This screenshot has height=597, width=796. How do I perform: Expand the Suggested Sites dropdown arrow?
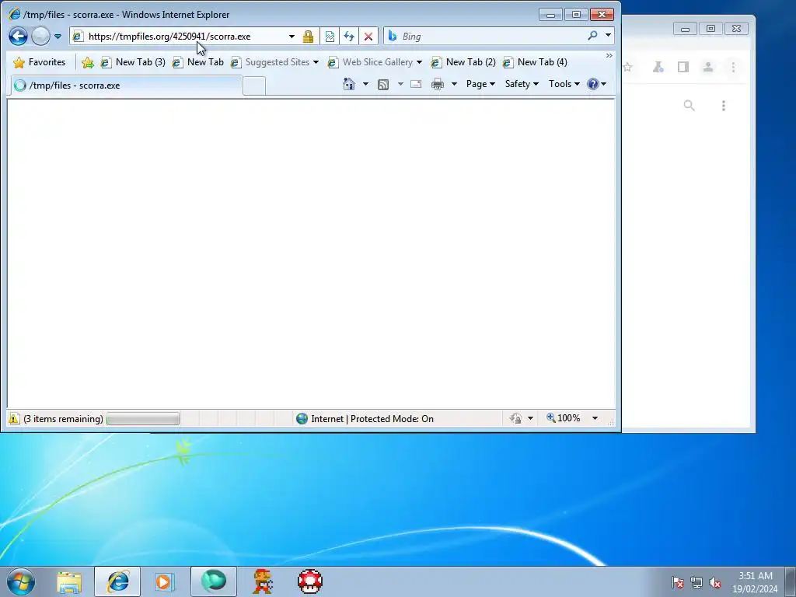coord(316,62)
